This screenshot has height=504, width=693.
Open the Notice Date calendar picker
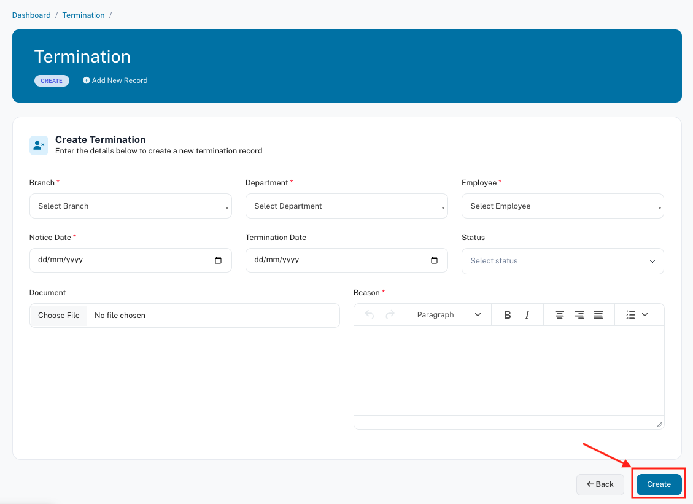coord(218,260)
